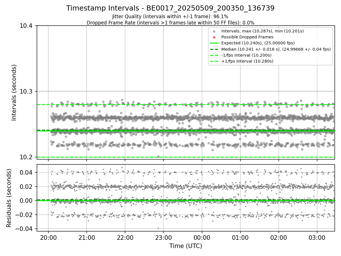Select the 'Jitter Quality' subtitle text showing 96.1%
This screenshot has height=256, width=341.
(x=170, y=17)
